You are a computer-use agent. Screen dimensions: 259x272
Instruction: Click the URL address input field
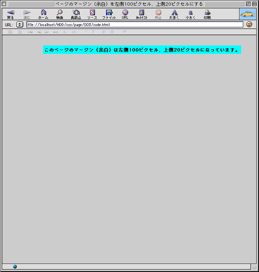coord(135,24)
